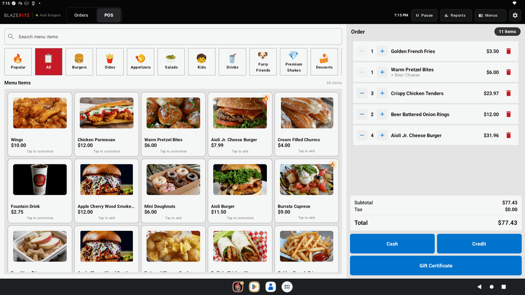Image resolution: width=525 pixels, height=295 pixels.
Task: Add Aioli Jr. Cheese Burger from menu grid
Action: [240, 124]
